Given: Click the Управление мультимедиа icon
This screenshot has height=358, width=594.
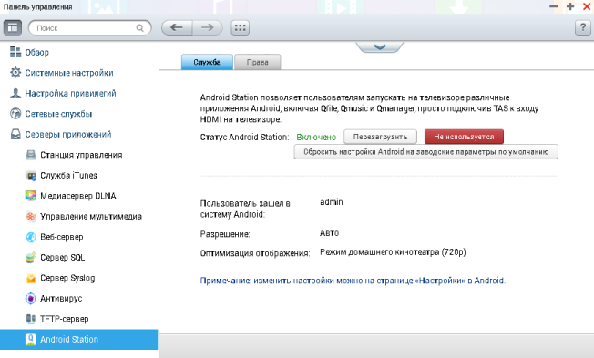Looking at the screenshot, I should pyautogui.click(x=31, y=216).
